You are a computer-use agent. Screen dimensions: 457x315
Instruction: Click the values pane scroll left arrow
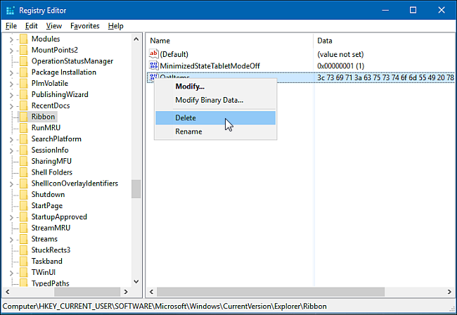tap(152, 292)
